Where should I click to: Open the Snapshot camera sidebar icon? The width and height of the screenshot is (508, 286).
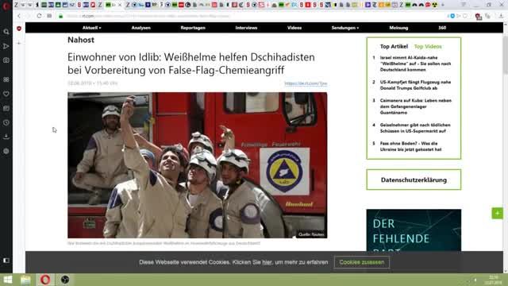[x=6, y=60]
